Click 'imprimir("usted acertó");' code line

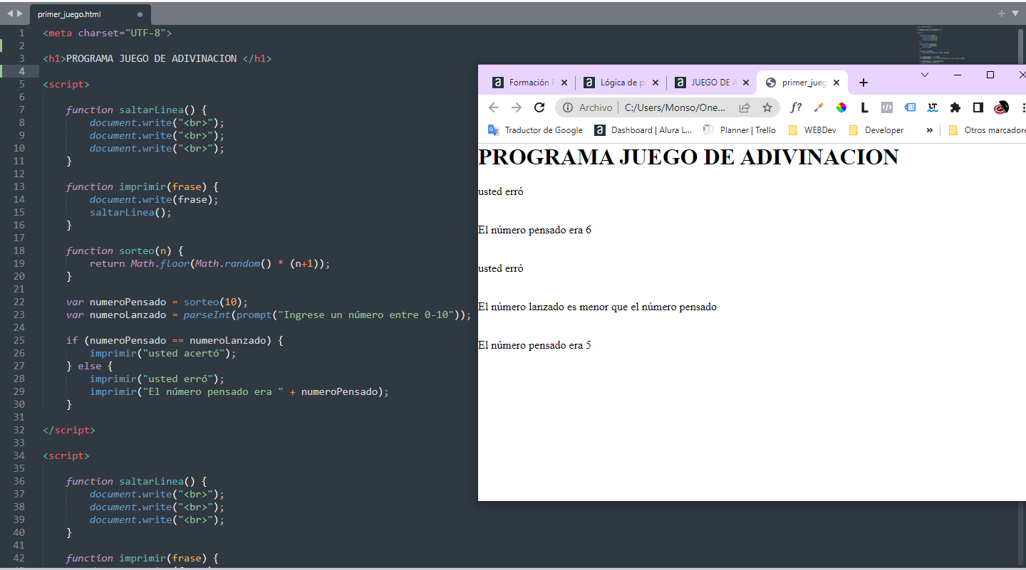(162, 353)
